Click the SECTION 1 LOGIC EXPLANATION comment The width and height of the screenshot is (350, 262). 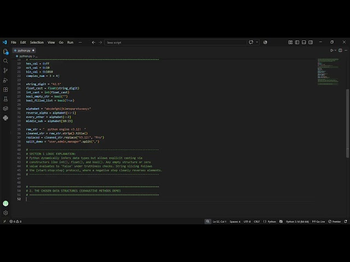51,154
